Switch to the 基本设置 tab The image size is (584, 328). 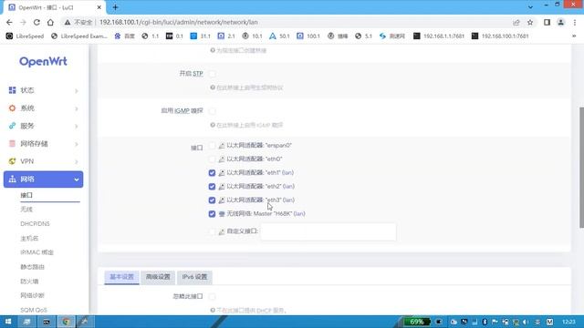click(x=121, y=277)
